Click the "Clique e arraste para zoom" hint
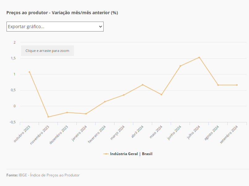 [47, 51]
